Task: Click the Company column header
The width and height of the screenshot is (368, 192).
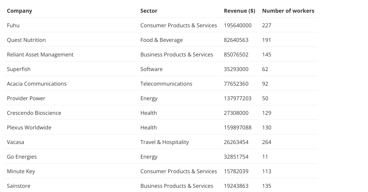Action: tap(20, 11)
